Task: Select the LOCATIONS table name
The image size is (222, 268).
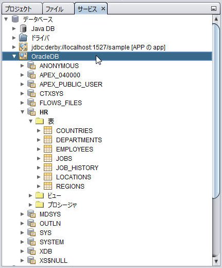Action: [x=74, y=177]
